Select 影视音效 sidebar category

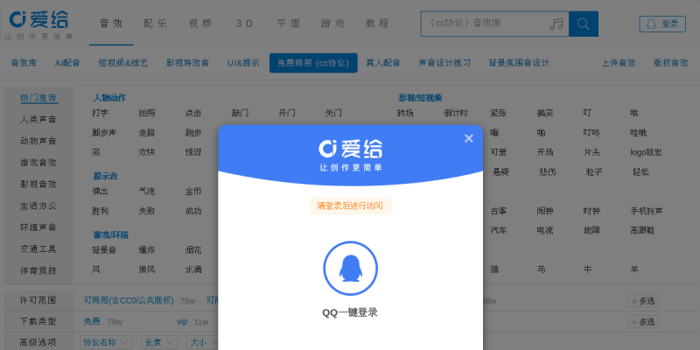coord(38,185)
